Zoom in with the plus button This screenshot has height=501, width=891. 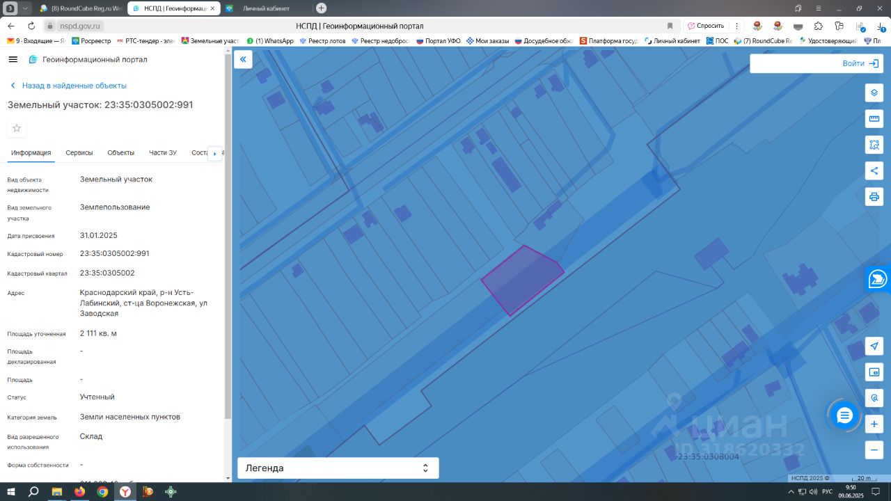click(874, 424)
